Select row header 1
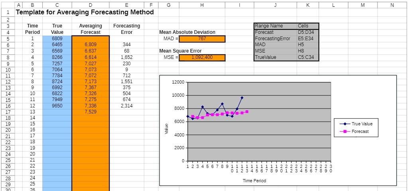The width and height of the screenshot is (413, 191). tap(8, 12)
